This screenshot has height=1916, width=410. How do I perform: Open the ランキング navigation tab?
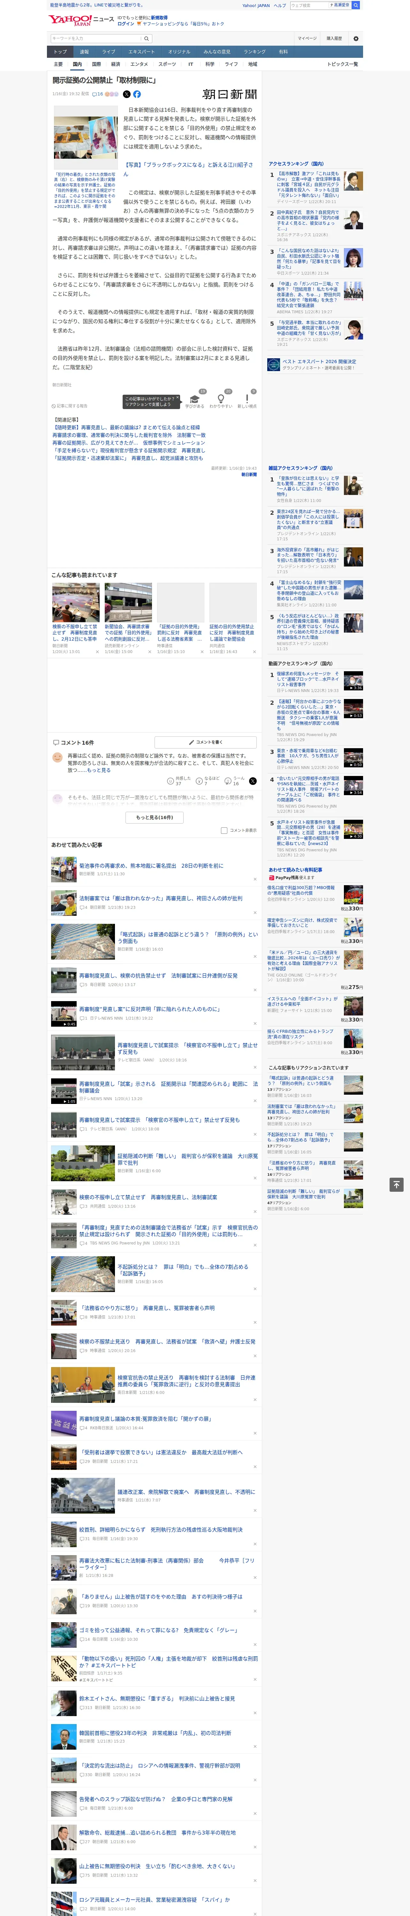pos(254,52)
